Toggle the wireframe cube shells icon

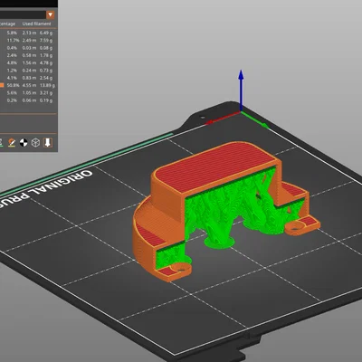point(35,142)
